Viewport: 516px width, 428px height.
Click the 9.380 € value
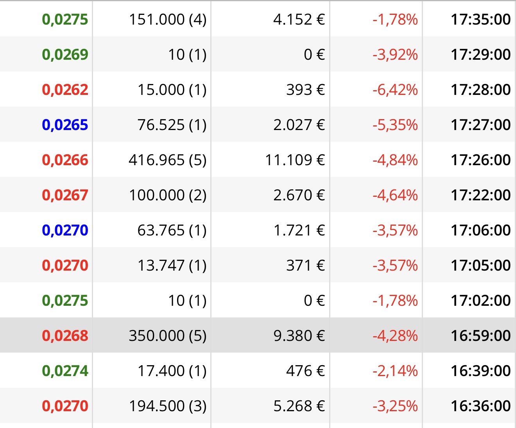pos(299,335)
